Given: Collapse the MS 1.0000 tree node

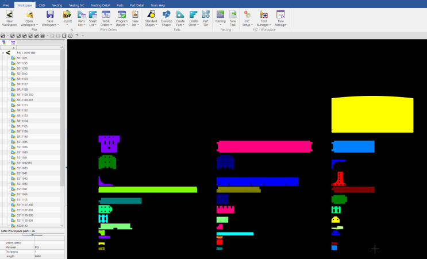Looking at the screenshot, I should [x=3, y=53].
